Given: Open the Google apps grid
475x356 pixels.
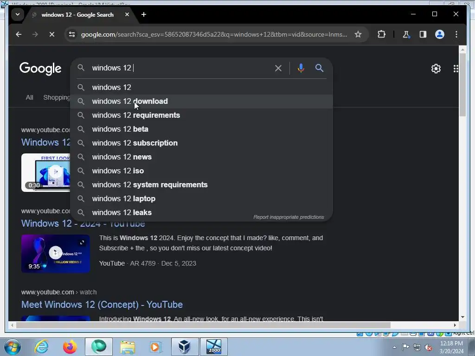Looking at the screenshot, I should click(456, 69).
